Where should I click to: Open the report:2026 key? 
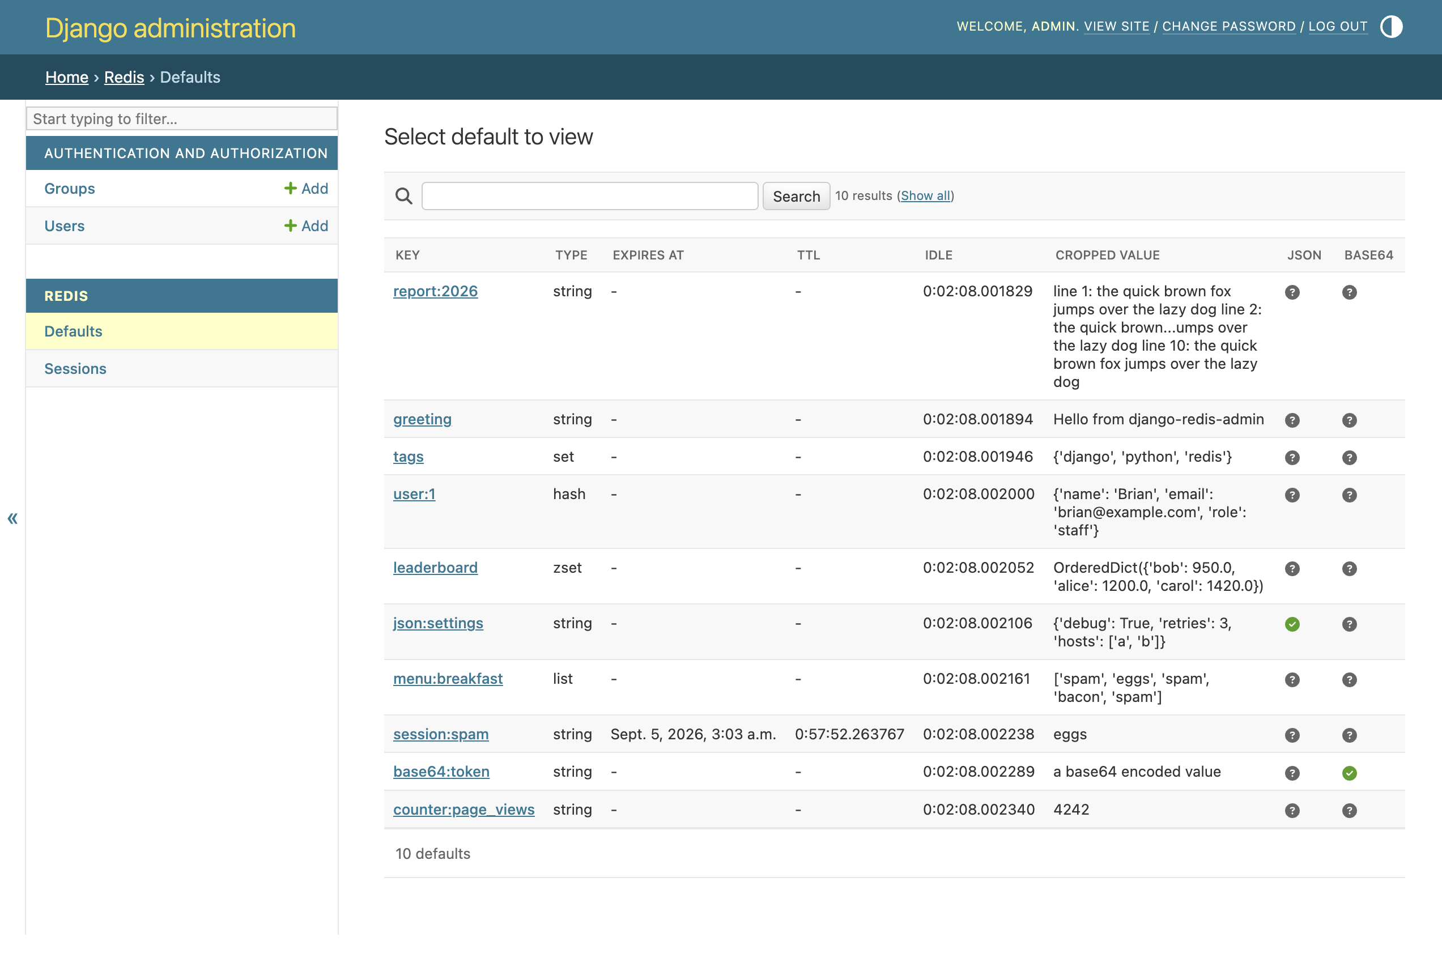tap(436, 291)
